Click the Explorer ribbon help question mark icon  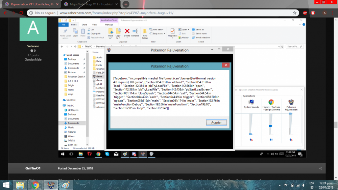point(304,25)
